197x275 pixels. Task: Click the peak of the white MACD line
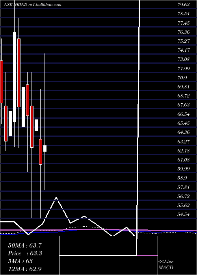[56, 198]
